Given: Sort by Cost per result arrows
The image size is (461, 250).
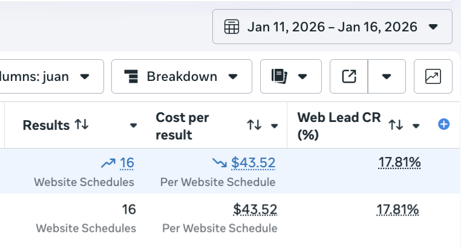Looking at the screenshot, I should (254, 126).
